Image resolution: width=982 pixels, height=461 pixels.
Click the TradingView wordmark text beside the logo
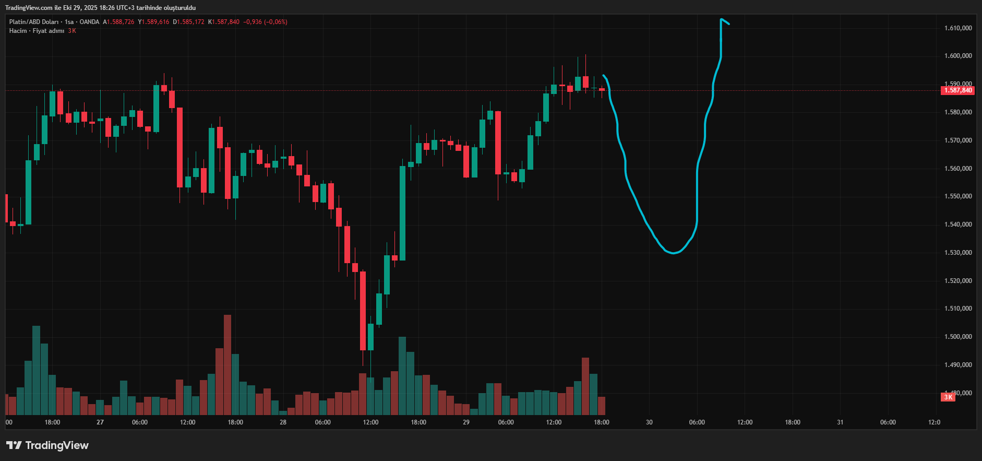click(x=57, y=445)
